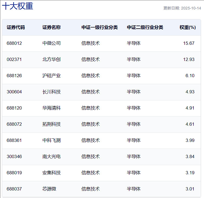
Task: Click 半导体 in the 华海清科 row
Action: [134, 108]
